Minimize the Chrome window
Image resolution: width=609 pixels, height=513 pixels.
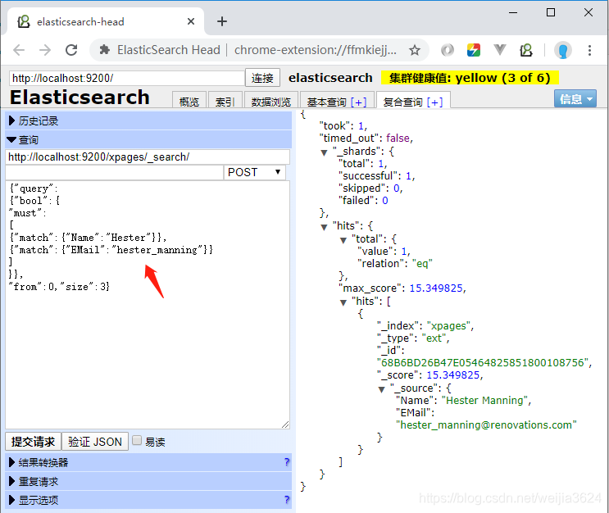tap(513, 12)
